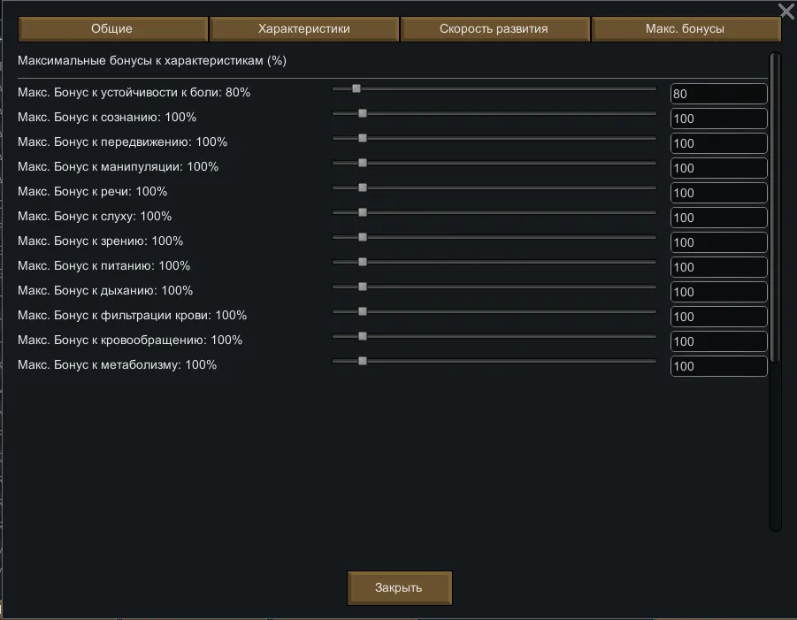Click the pain resistance bonus slider handle
Viewport: 797px width, 620px height.
(356, 88)
